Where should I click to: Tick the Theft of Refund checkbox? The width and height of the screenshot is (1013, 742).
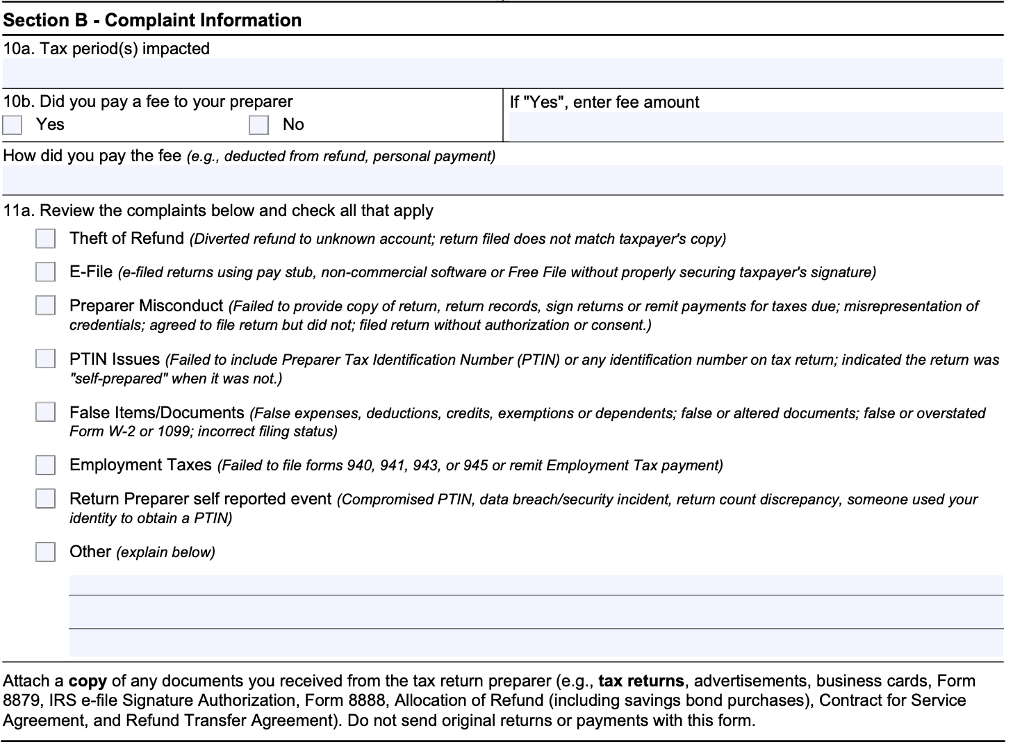(x=46, y=239)
